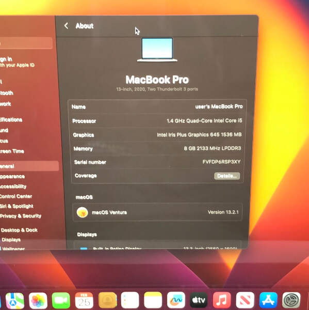This screenshot has height=310, width=309.
Task: Open the App Store dock icon
Action: (x=268, y=300)
